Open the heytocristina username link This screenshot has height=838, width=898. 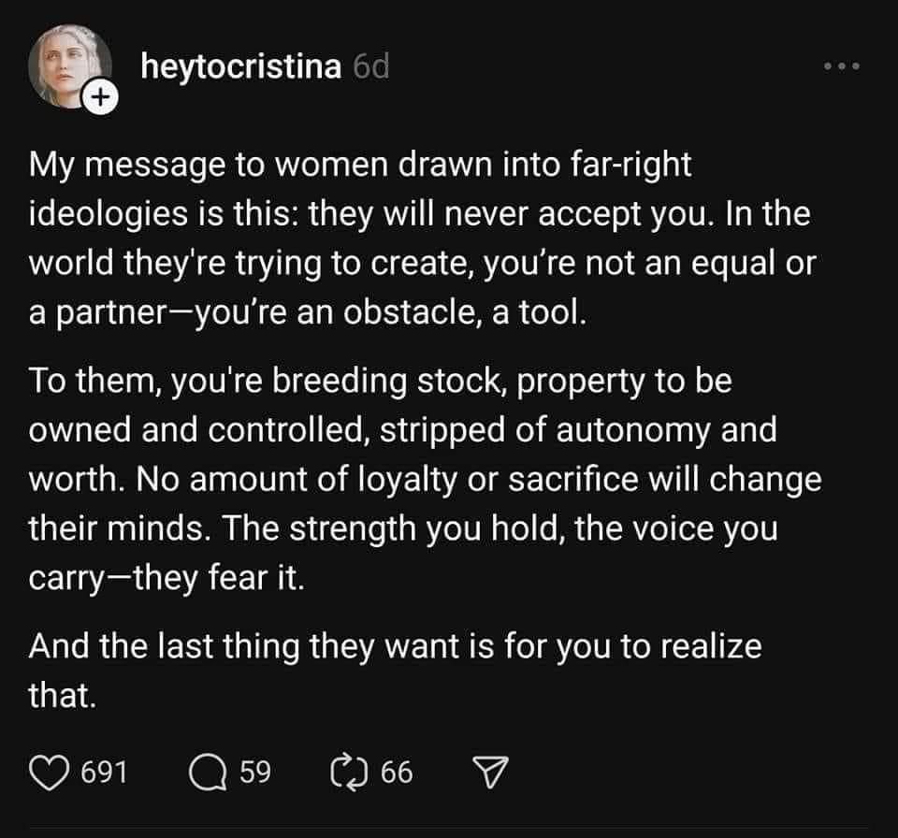[241, 67]
